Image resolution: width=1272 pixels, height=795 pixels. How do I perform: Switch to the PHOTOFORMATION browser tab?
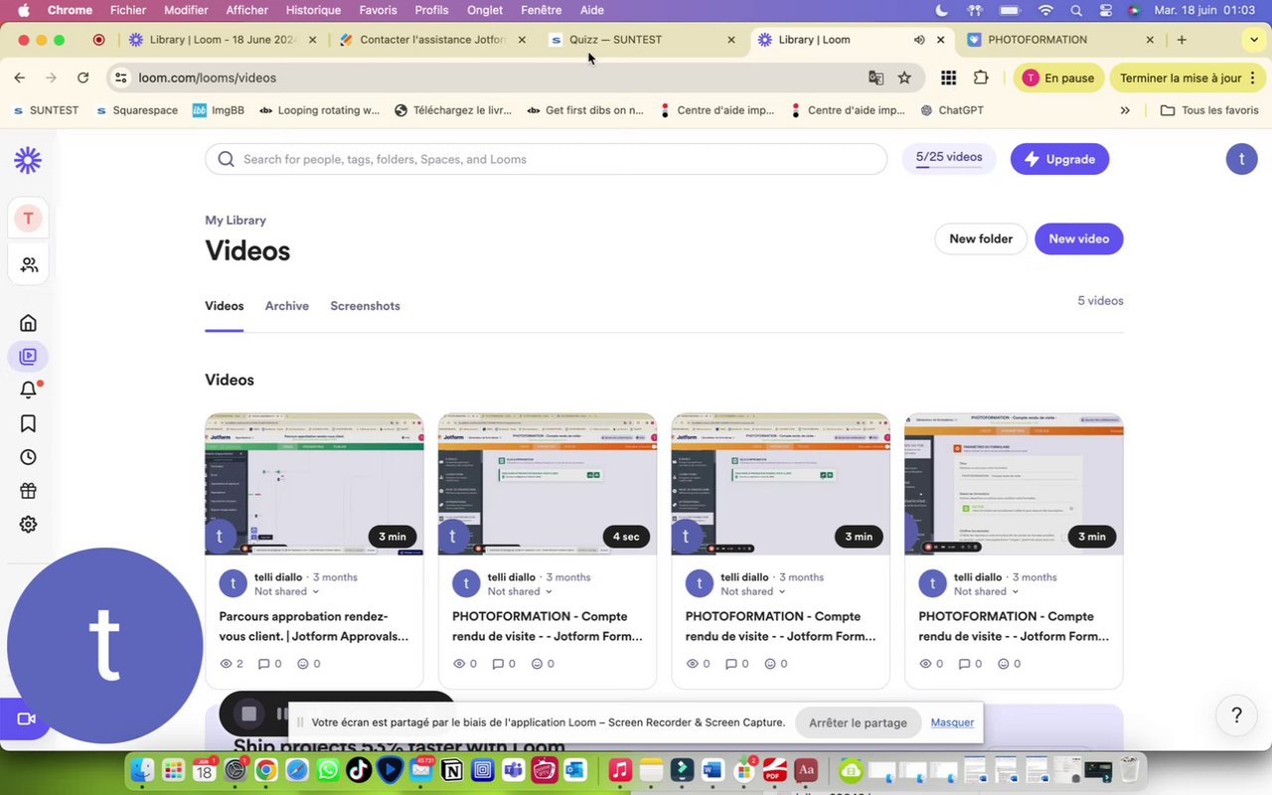pyautogui.click(x=1058, y=40)
